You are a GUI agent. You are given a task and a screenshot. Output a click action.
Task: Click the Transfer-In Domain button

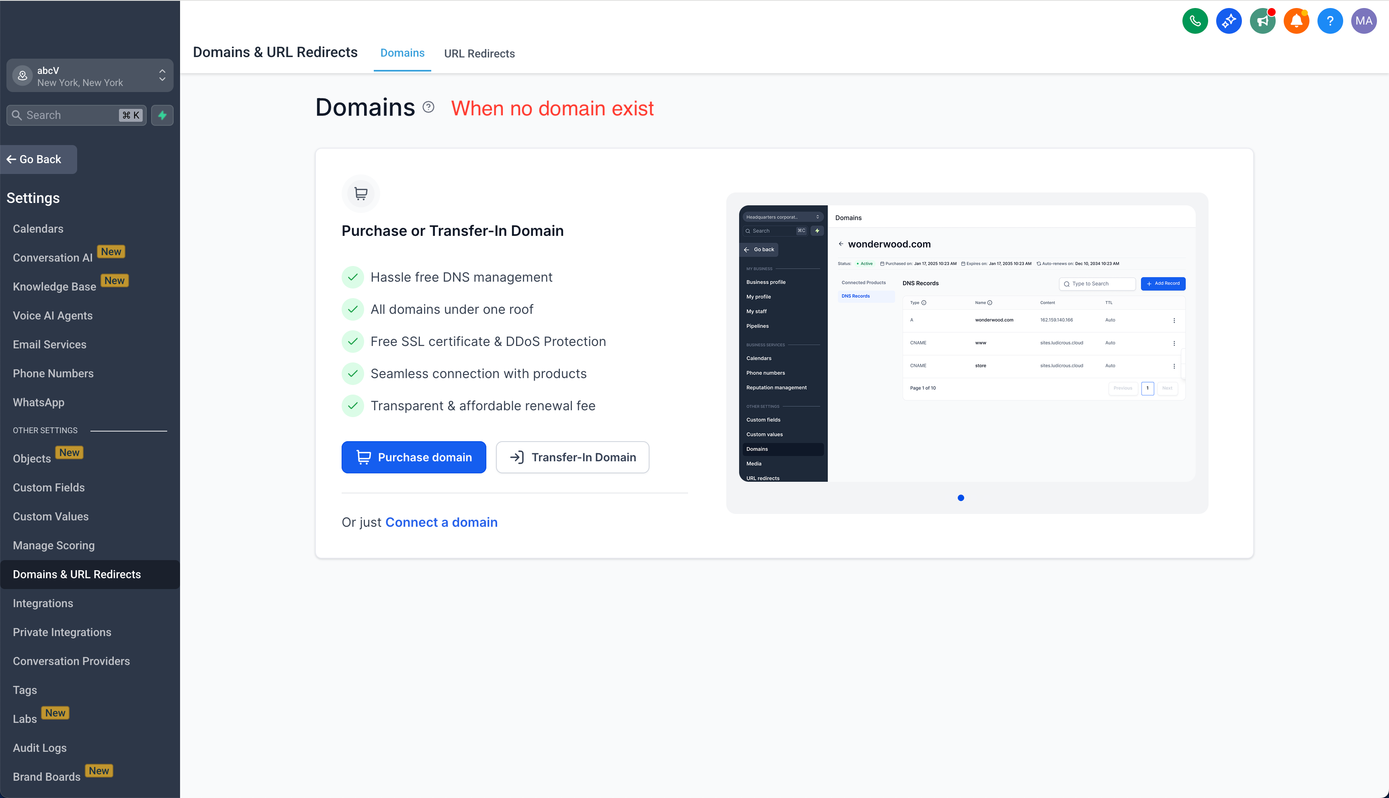572,457
